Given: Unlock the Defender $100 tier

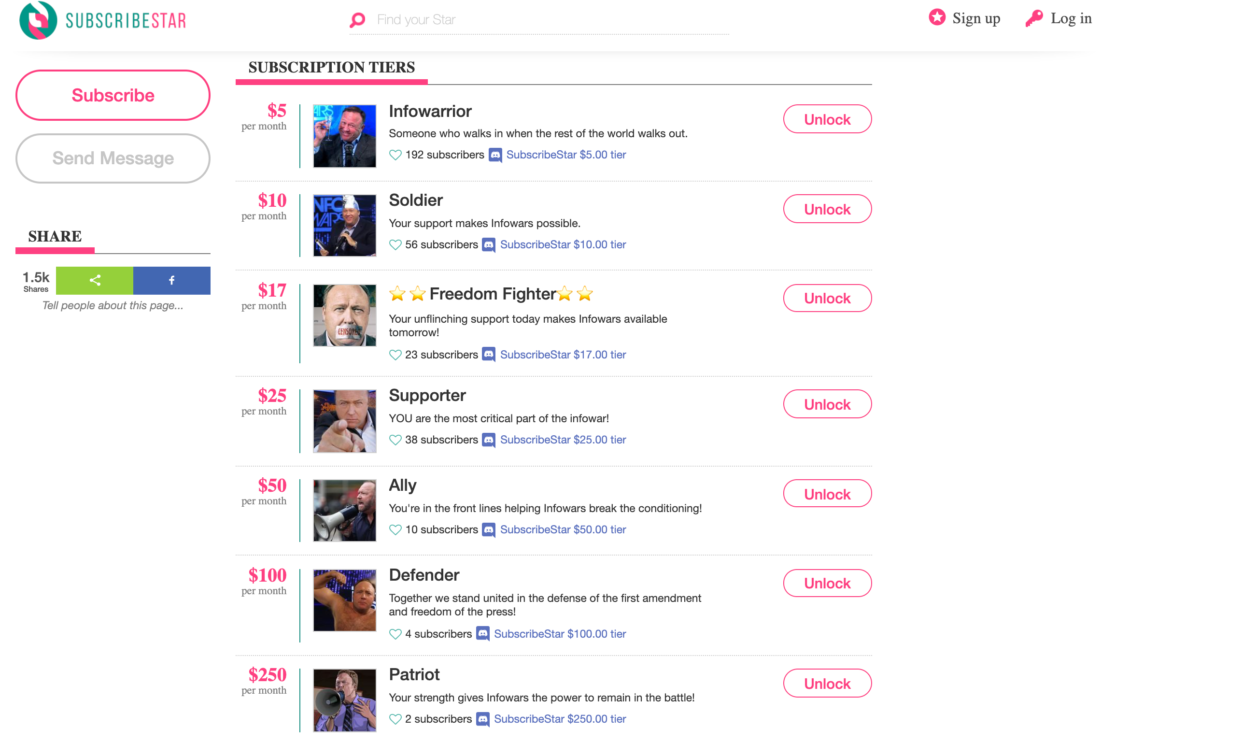Looking at the screenshot, I should click(827, 584).
